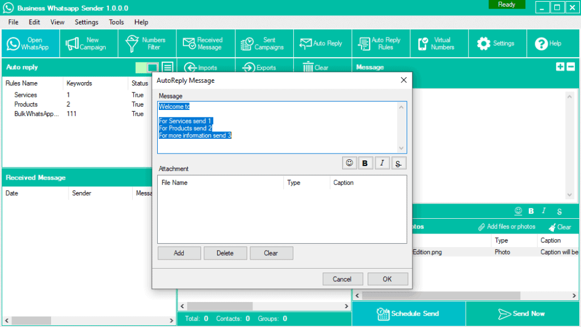The height and width of the screenshot is (327, 581).
Task: Open the Tools menu
Action: [116, 22]
